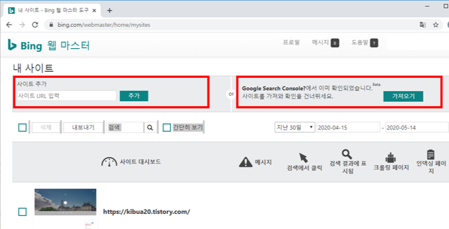Bookmark the page with the star icon
The image size is (449, 229).
436,25
